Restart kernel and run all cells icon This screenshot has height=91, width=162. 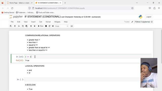click(53, 26)
